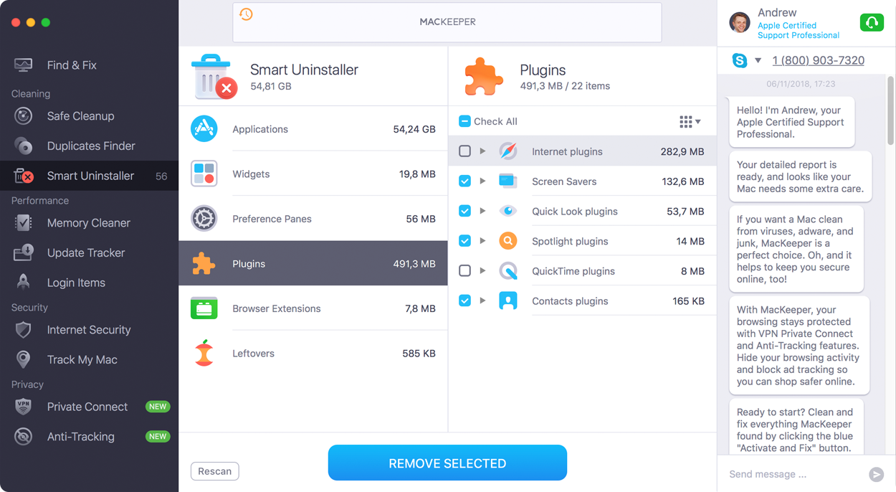
Task: Click the Smart Uninstaller trash can icon
Action: tap(214, 77)
